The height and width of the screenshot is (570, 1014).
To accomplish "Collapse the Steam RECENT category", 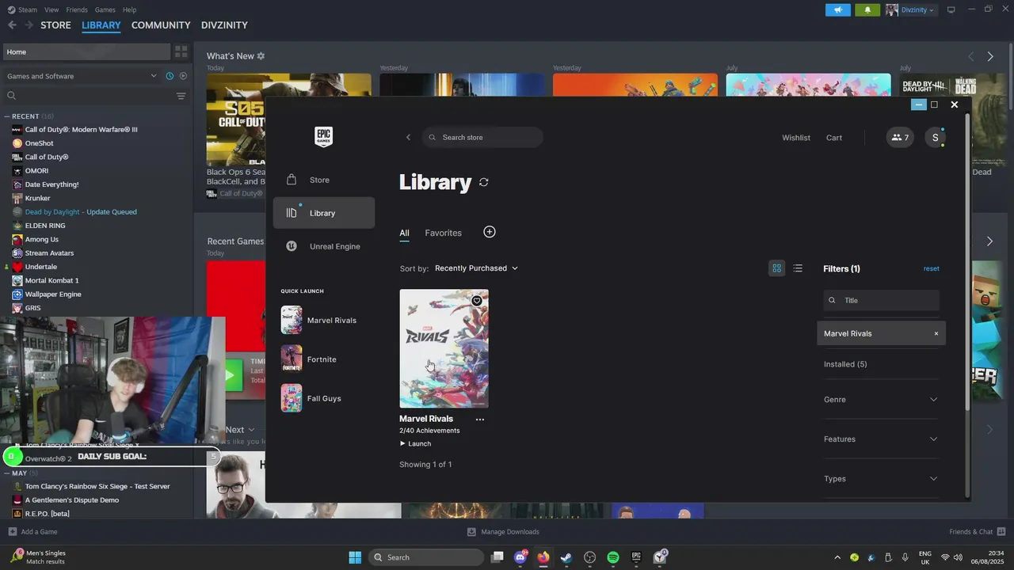I will (x=8, y=116).
